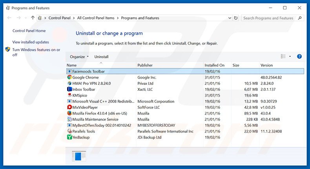
Task: Click the MyBestOffersToday icon
Action: (69, 125)
